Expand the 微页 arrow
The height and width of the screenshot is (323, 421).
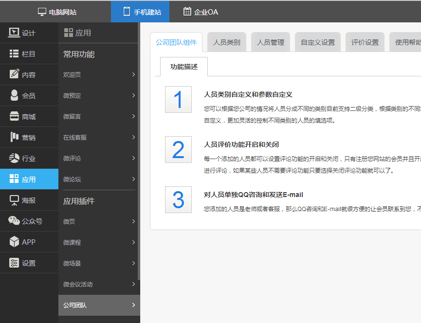(133, 221)
